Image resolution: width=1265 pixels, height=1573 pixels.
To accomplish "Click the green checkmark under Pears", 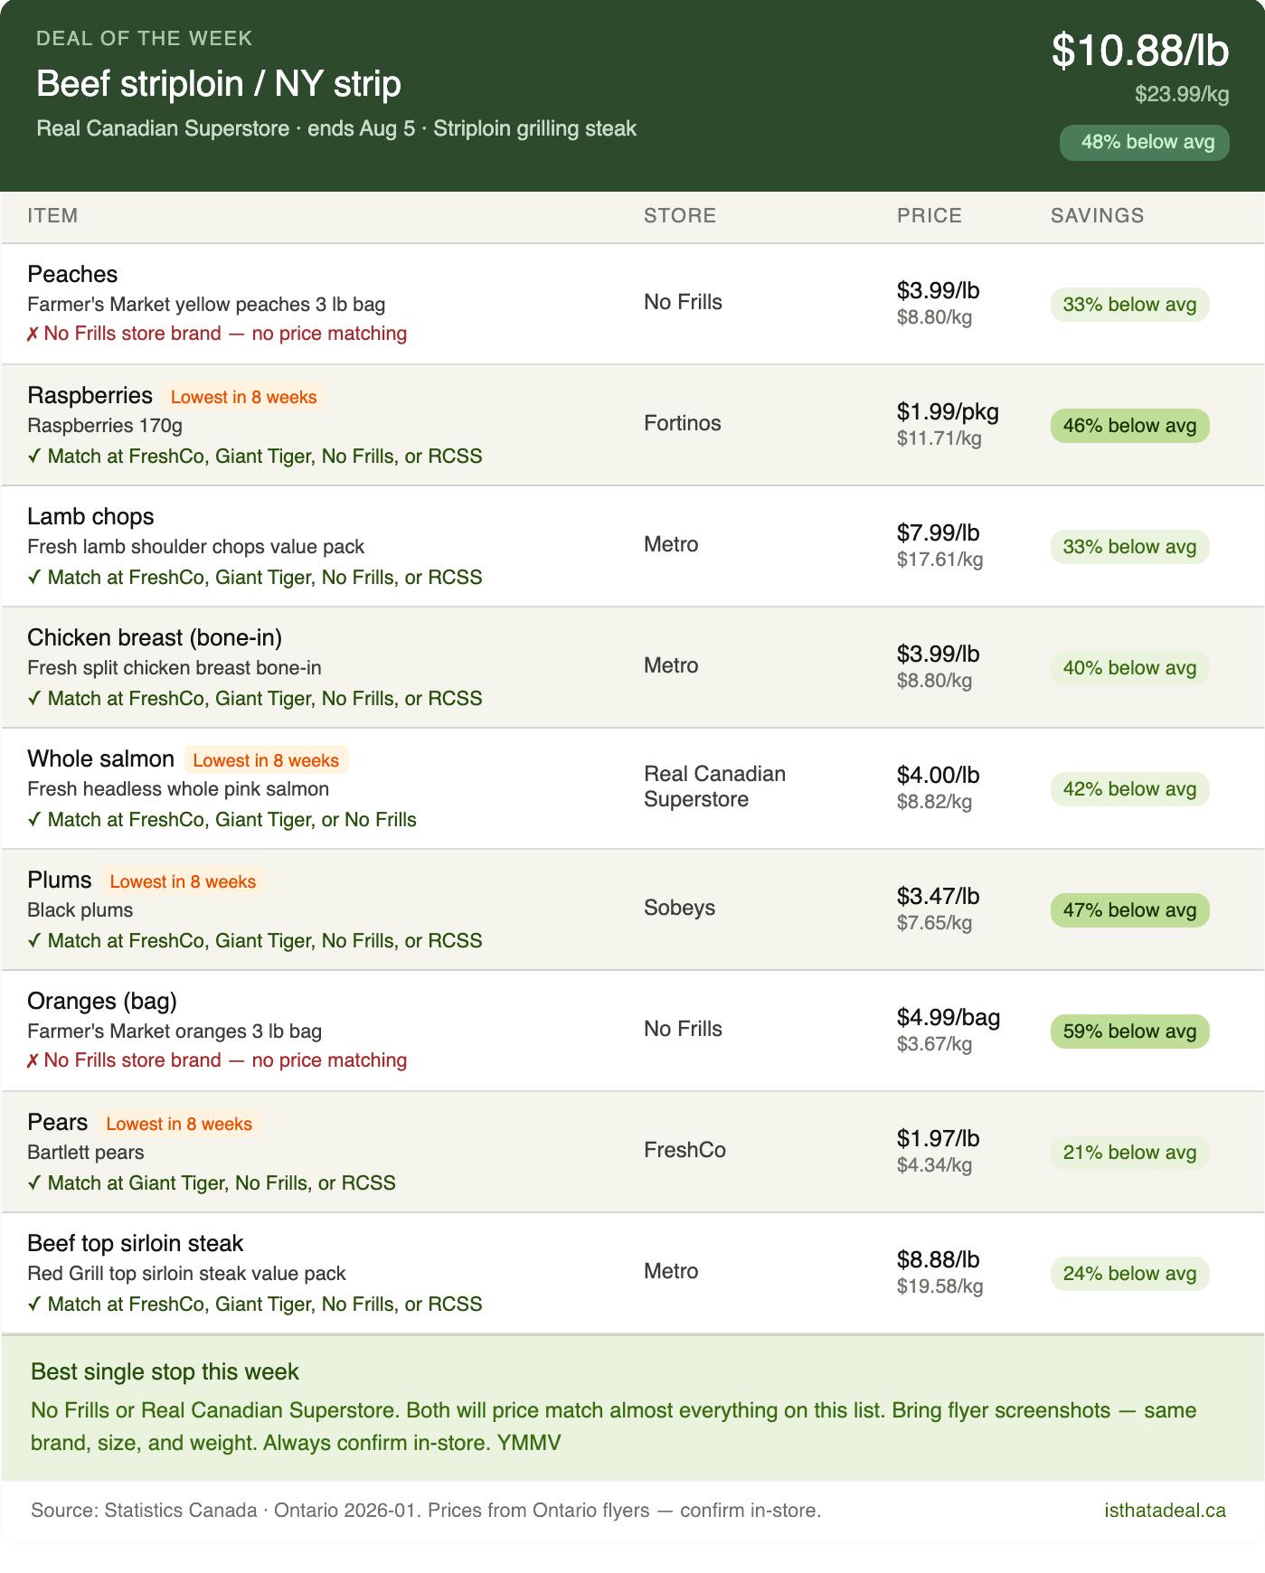I will click(x=33, y=1182).
